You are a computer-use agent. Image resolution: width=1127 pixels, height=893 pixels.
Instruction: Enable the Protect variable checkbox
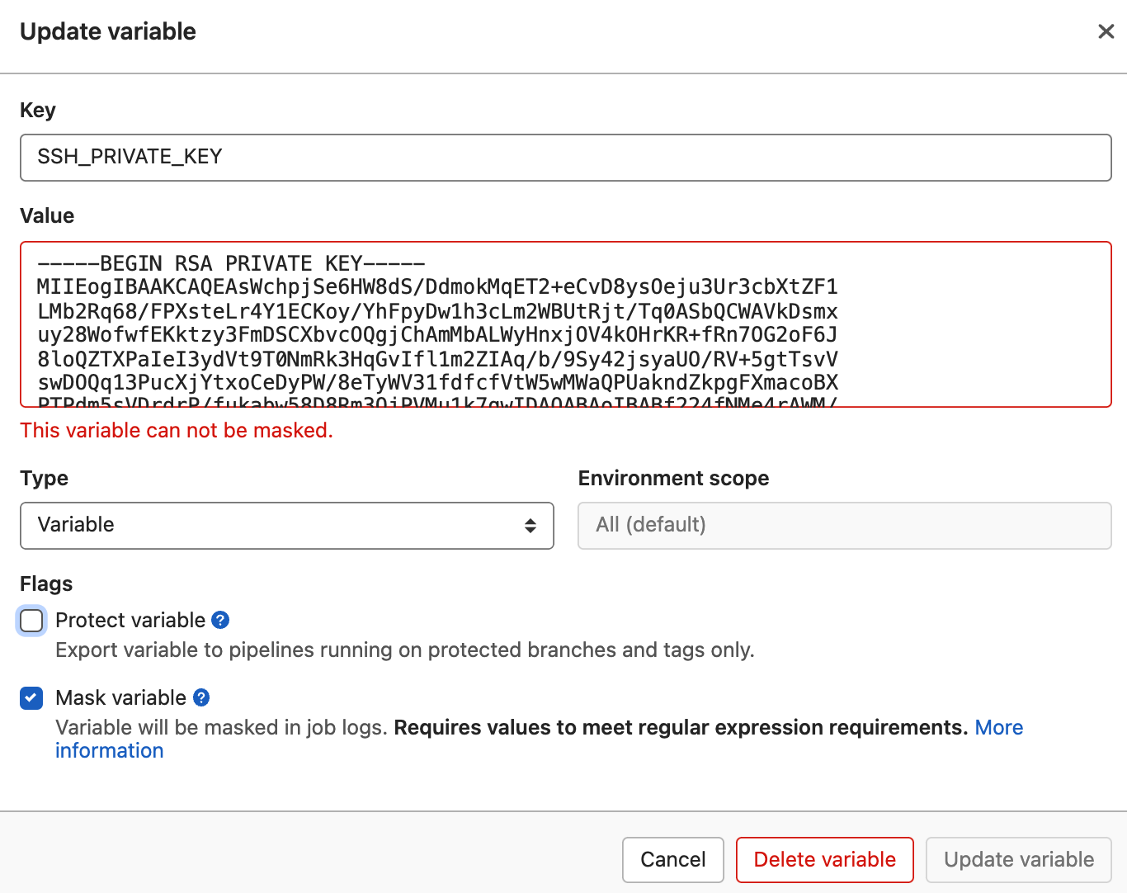pos(31,621)
